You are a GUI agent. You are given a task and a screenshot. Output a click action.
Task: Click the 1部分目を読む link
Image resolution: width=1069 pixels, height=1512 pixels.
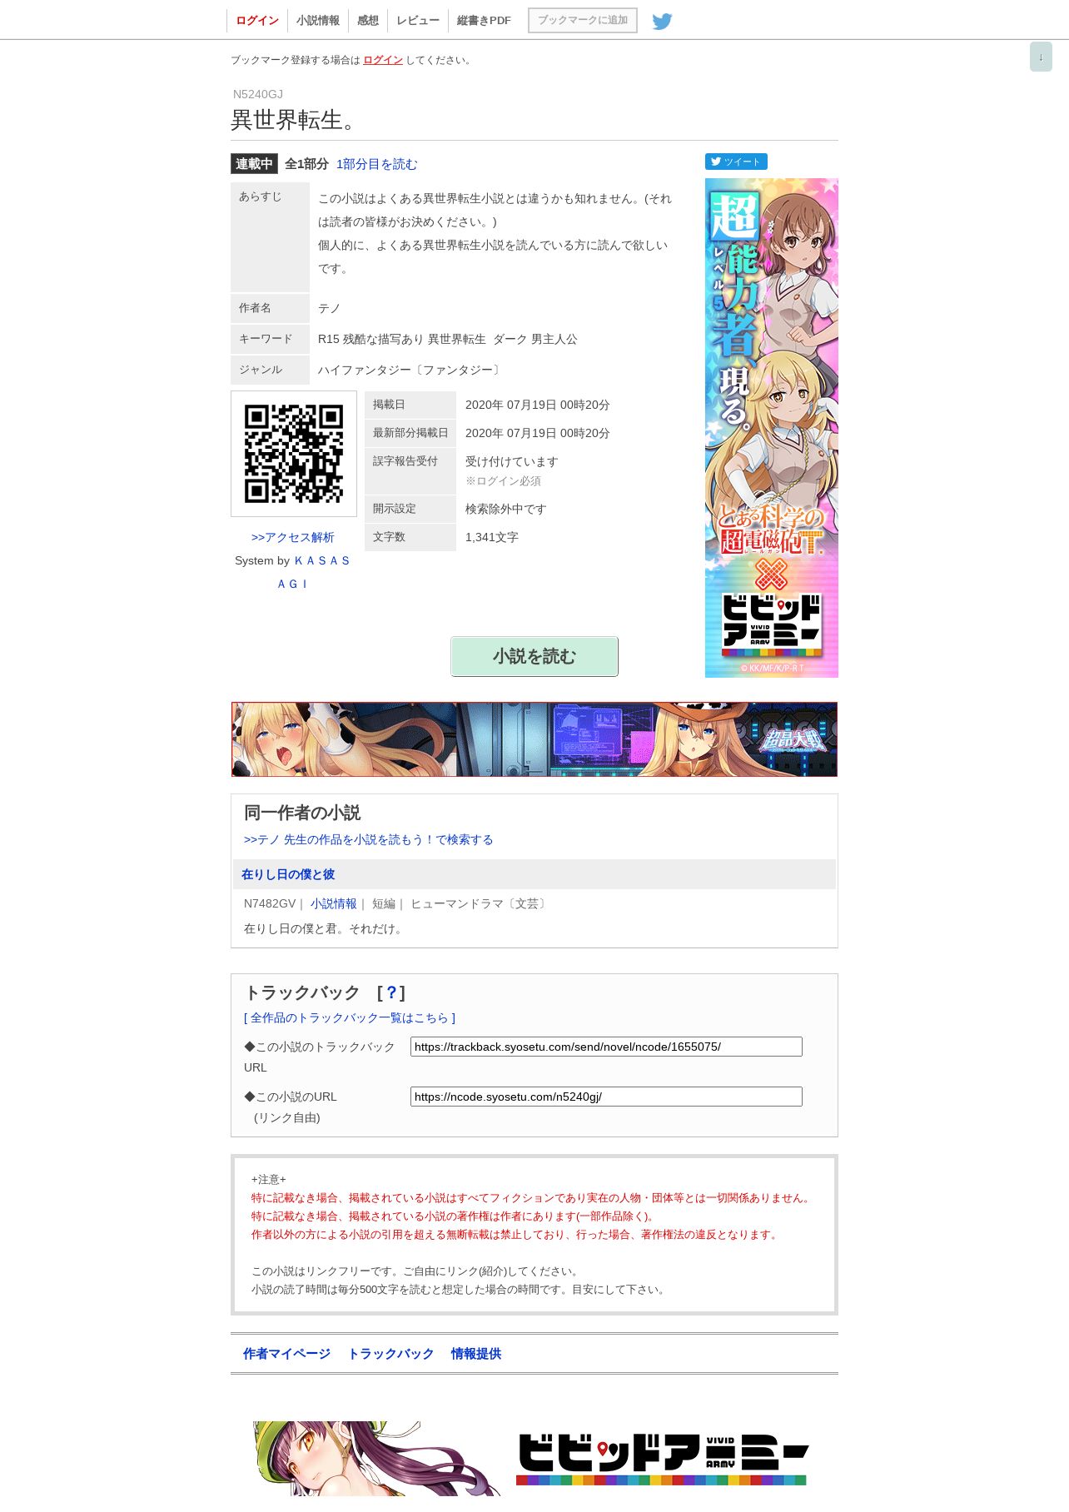pyautogui.click(x=376, y=164)
